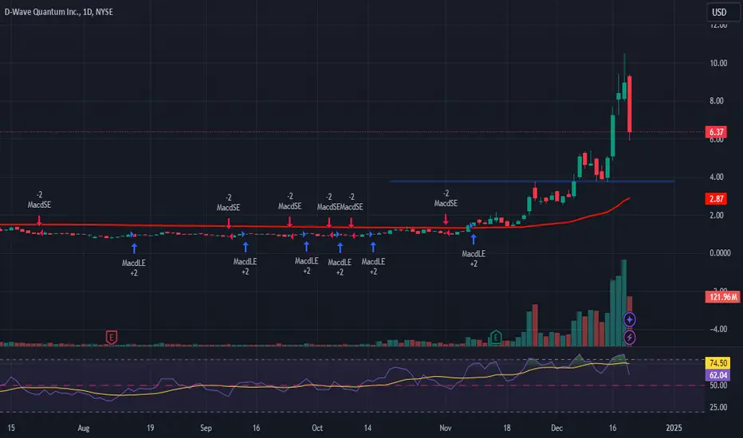Click the large red candle at the chart's end
The width and height of the screenshot is (743, 438).
pos(629,104)
